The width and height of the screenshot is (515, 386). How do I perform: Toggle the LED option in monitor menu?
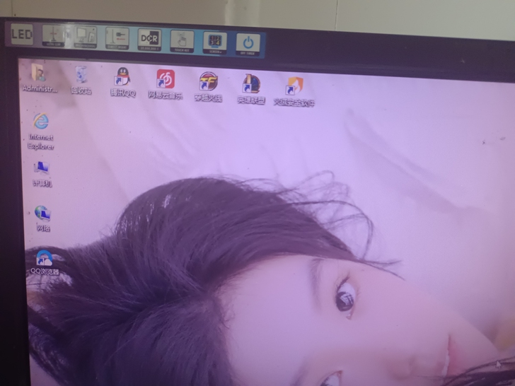click(21, 33)
